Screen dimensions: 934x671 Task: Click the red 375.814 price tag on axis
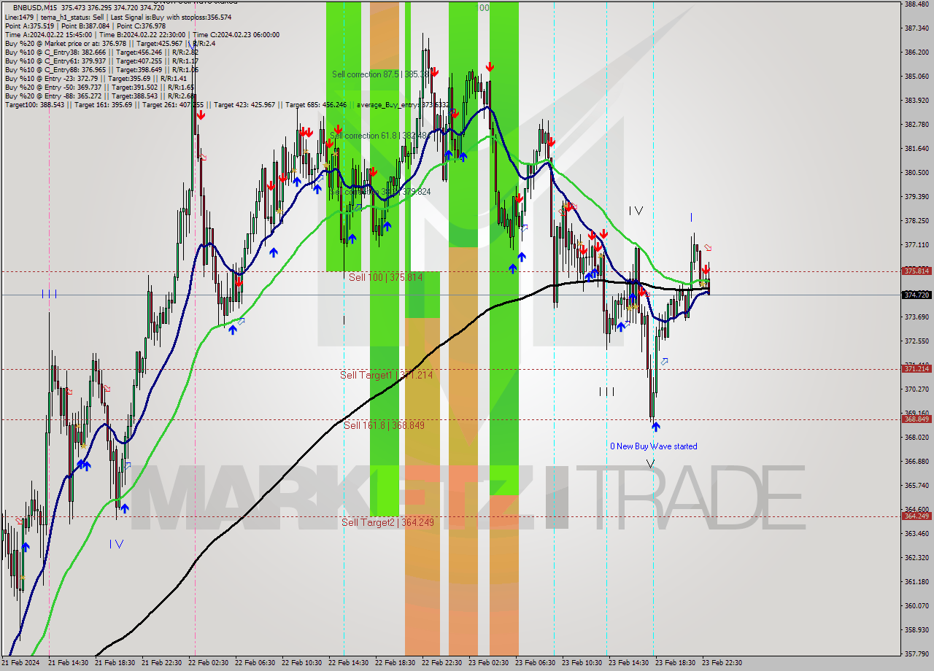pyautogui.click(x=916, y=271)
